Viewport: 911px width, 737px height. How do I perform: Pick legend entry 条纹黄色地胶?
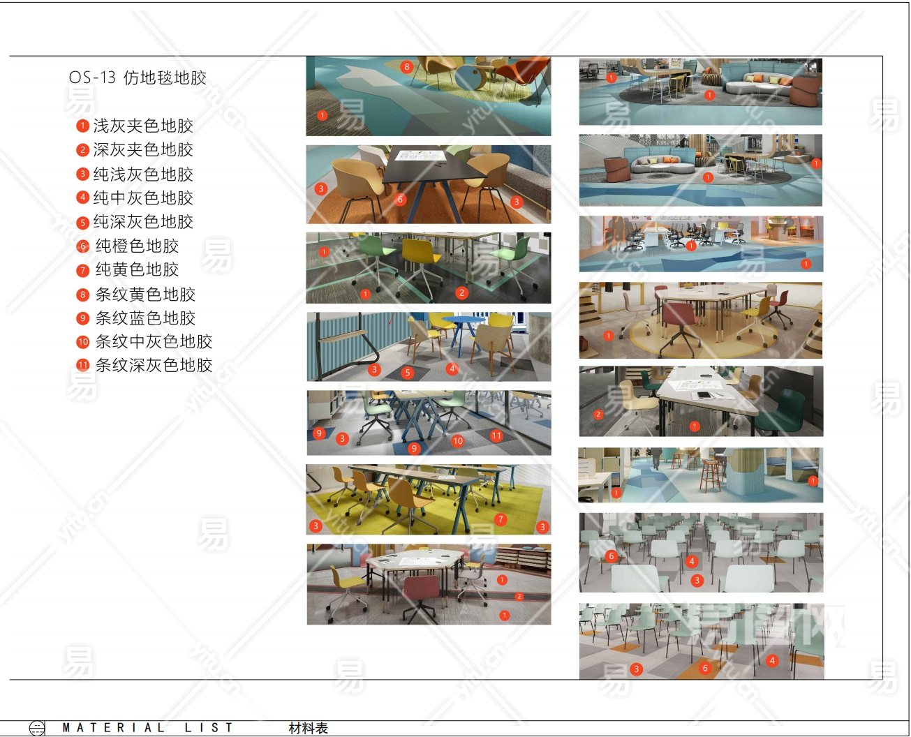(136, 295)
